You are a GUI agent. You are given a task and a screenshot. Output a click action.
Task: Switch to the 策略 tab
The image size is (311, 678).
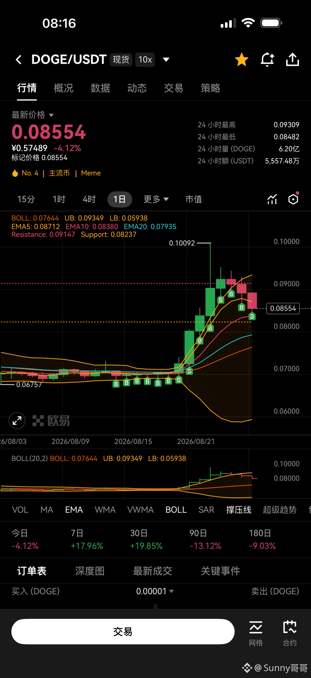(x=210, y=88)
